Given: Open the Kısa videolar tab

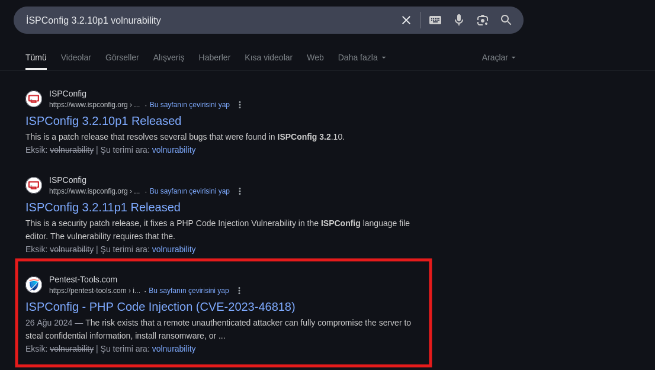Looking at the screenshot, I should click(x=268, y=57).
